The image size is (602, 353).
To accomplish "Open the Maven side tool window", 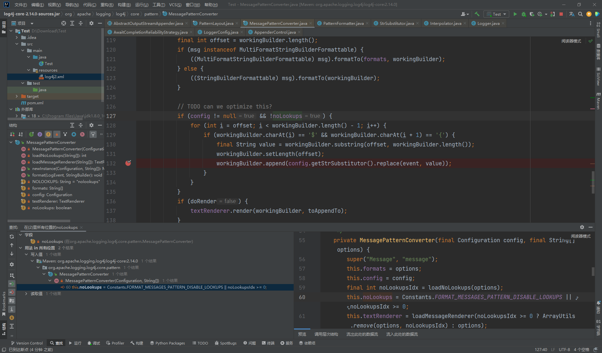I will click(x=598, y=101).
